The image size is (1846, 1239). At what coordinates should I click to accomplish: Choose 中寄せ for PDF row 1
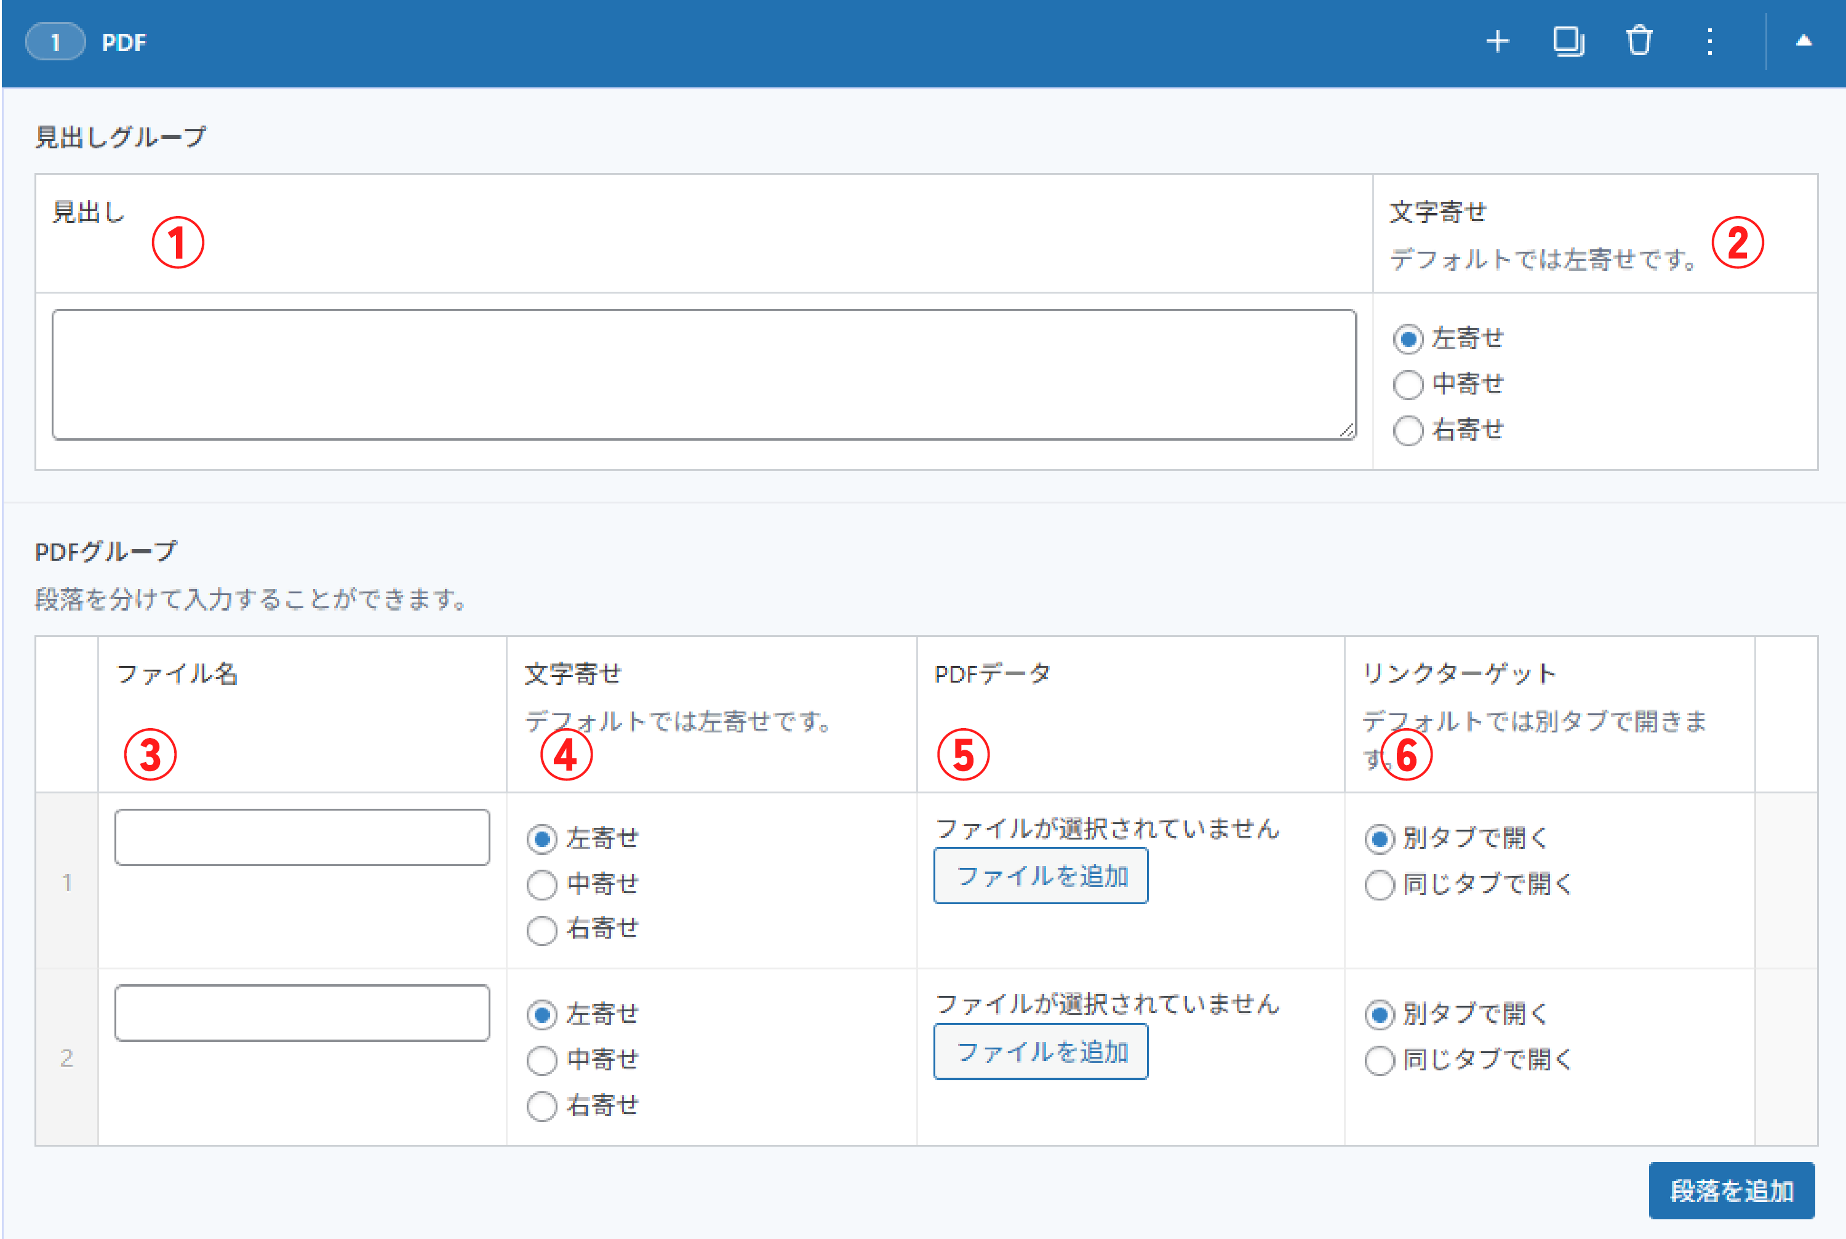point(542,884)
